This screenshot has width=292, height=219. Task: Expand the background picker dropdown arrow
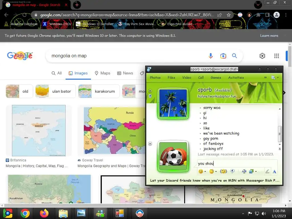(256, 171)
